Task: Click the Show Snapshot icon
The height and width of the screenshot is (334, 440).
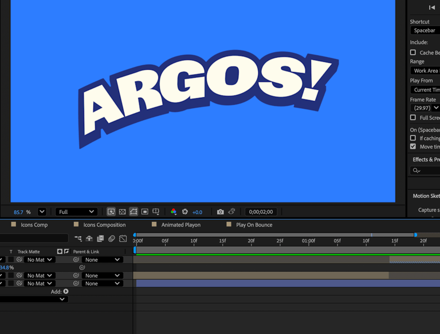Action: [231, 212]
